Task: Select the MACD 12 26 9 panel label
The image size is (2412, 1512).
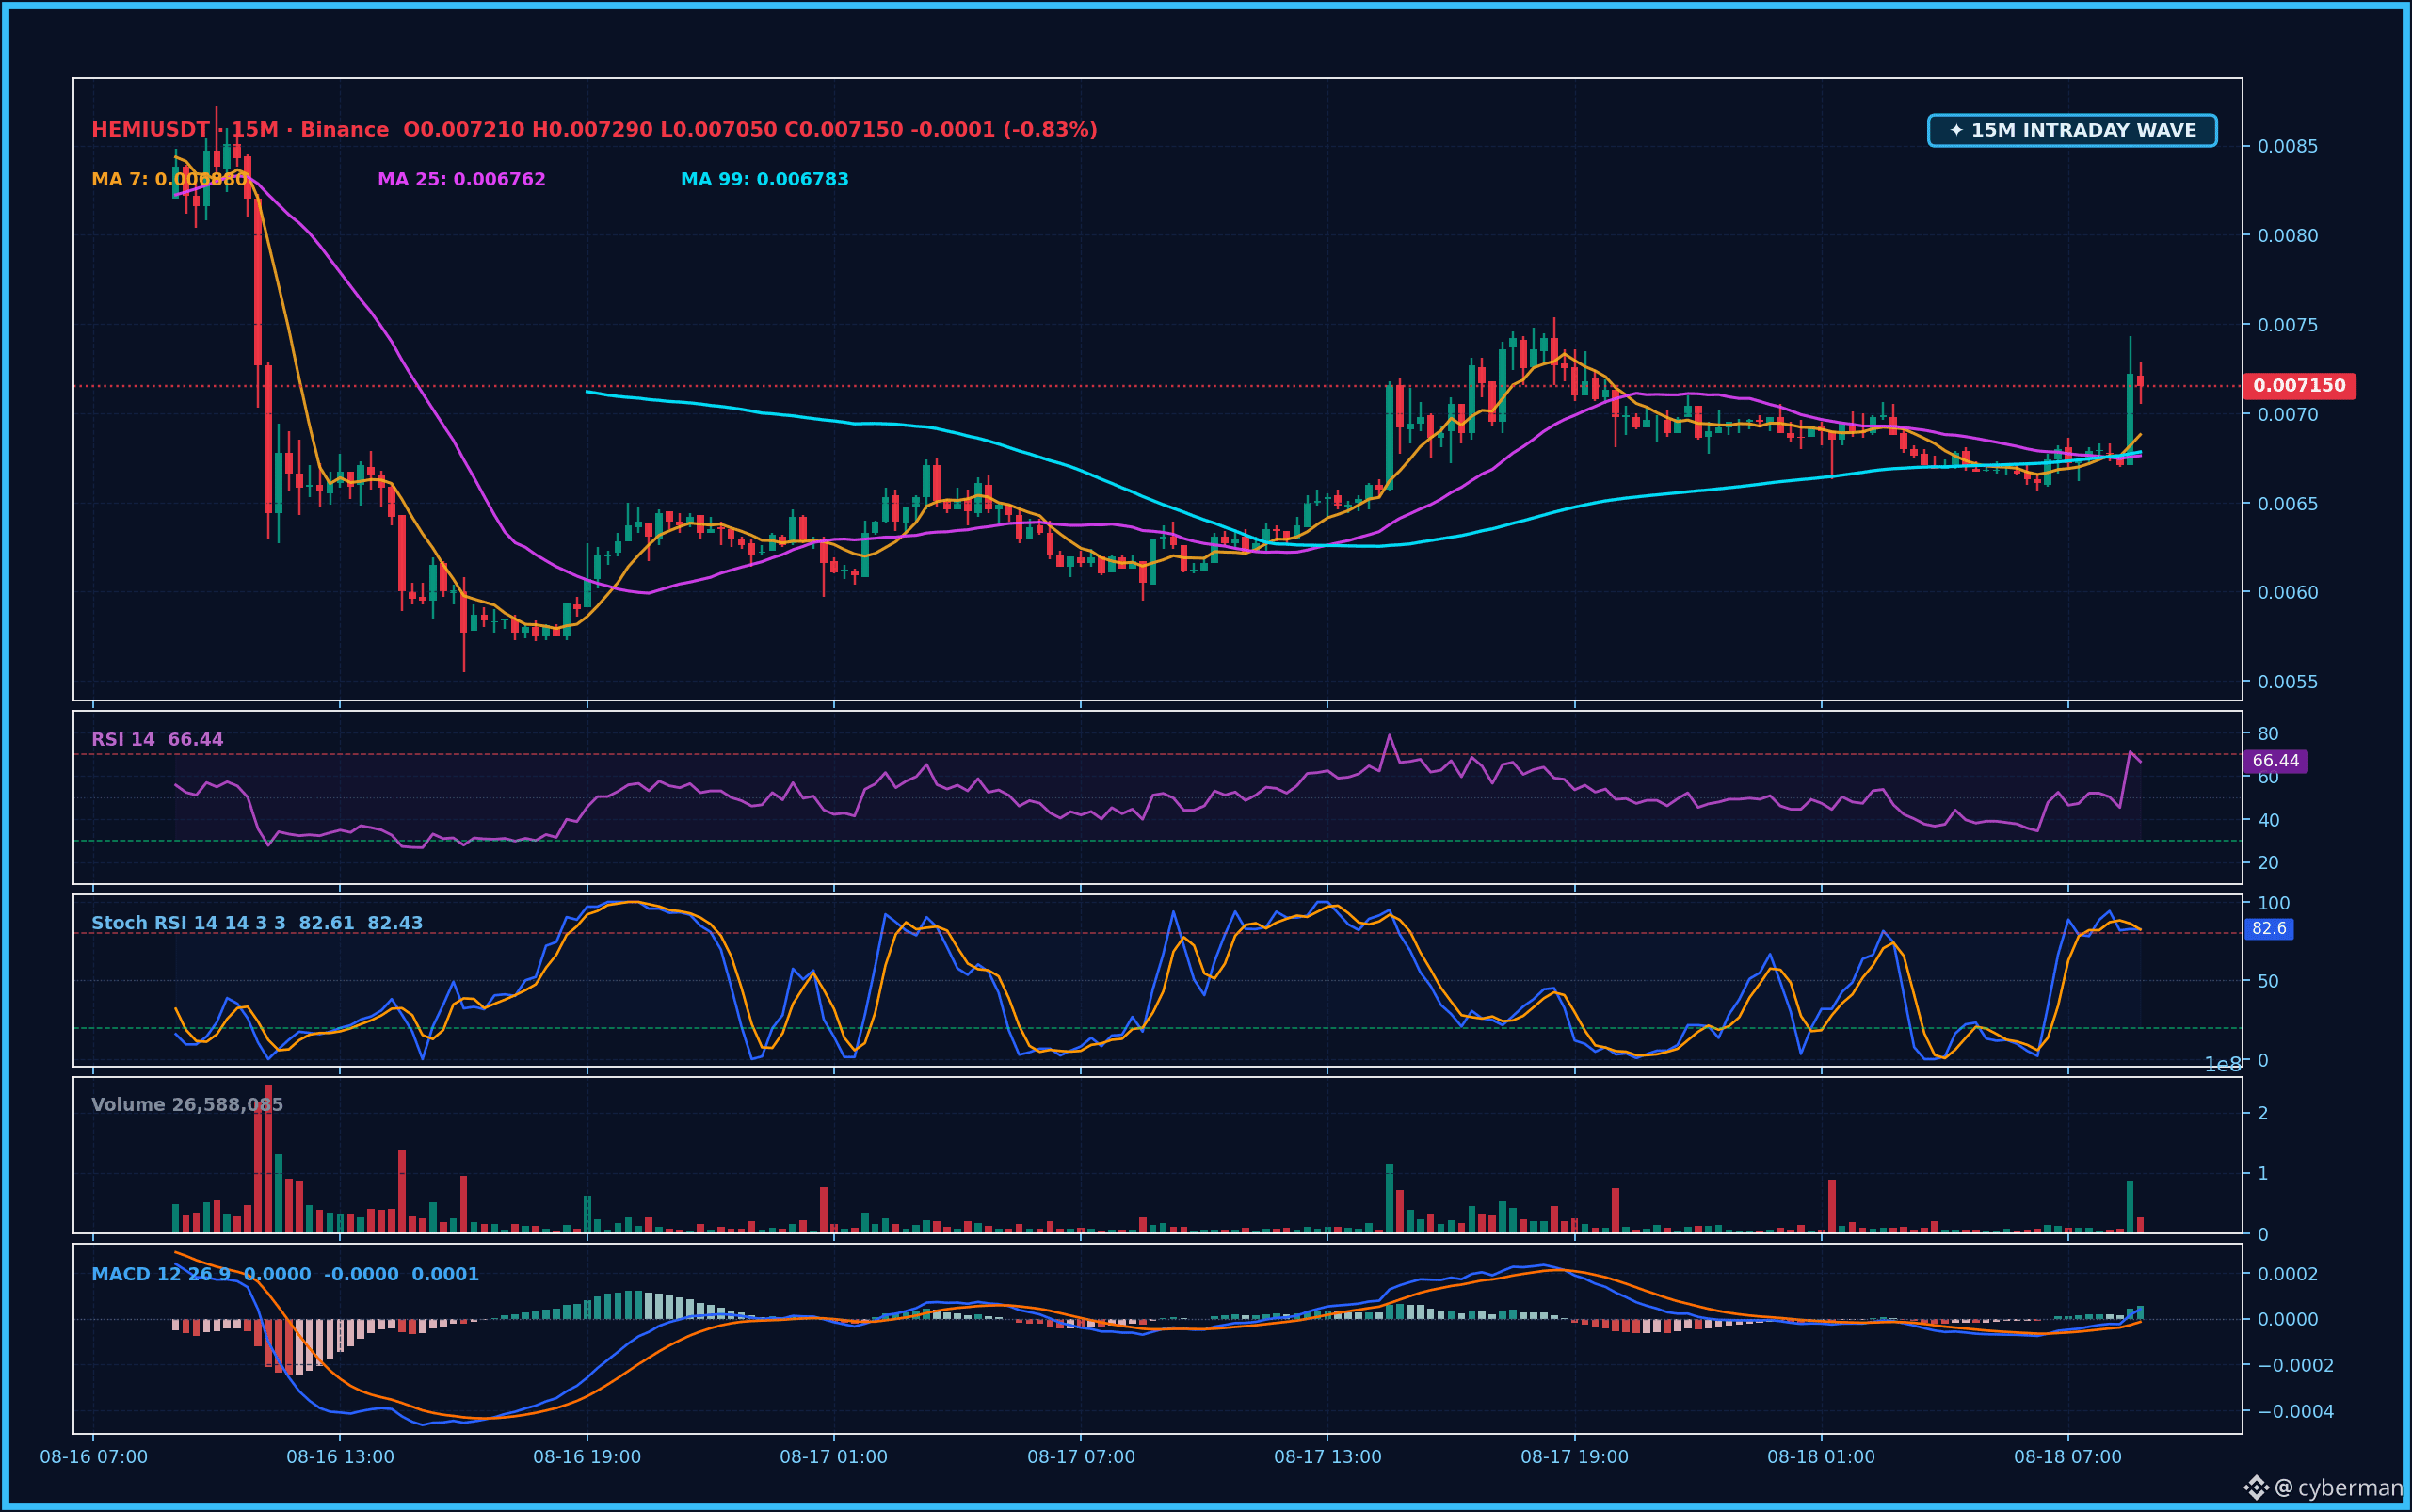Action: (285, 1275)
